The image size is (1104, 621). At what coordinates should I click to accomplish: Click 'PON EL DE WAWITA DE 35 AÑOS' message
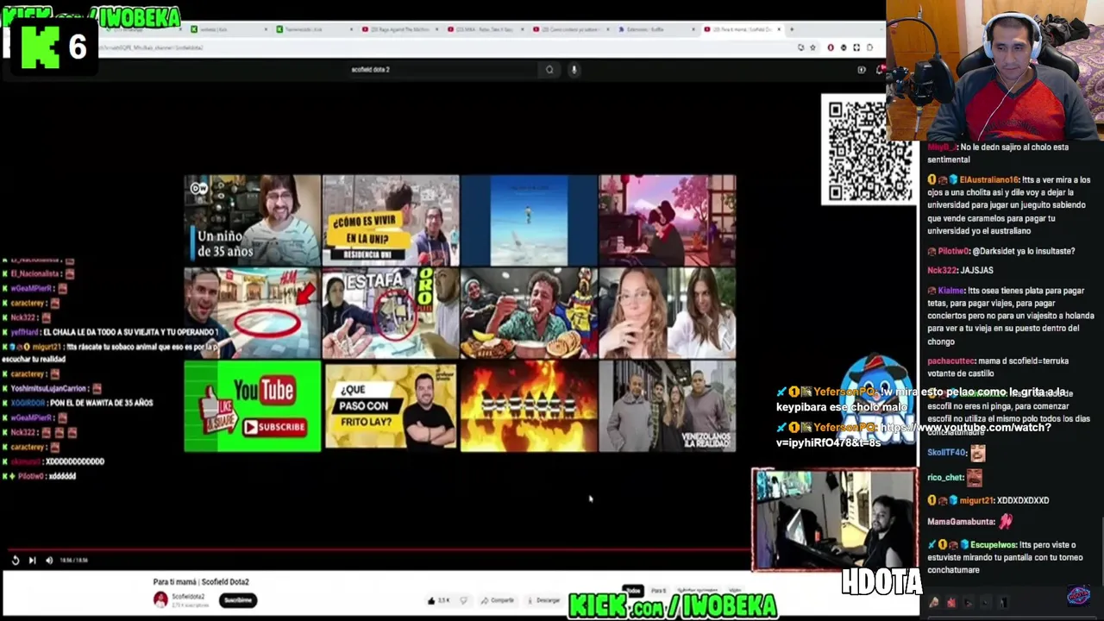(101, 404)
